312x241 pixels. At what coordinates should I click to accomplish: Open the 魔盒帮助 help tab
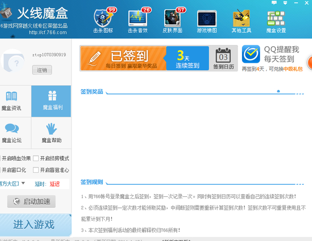pos(51,133)
